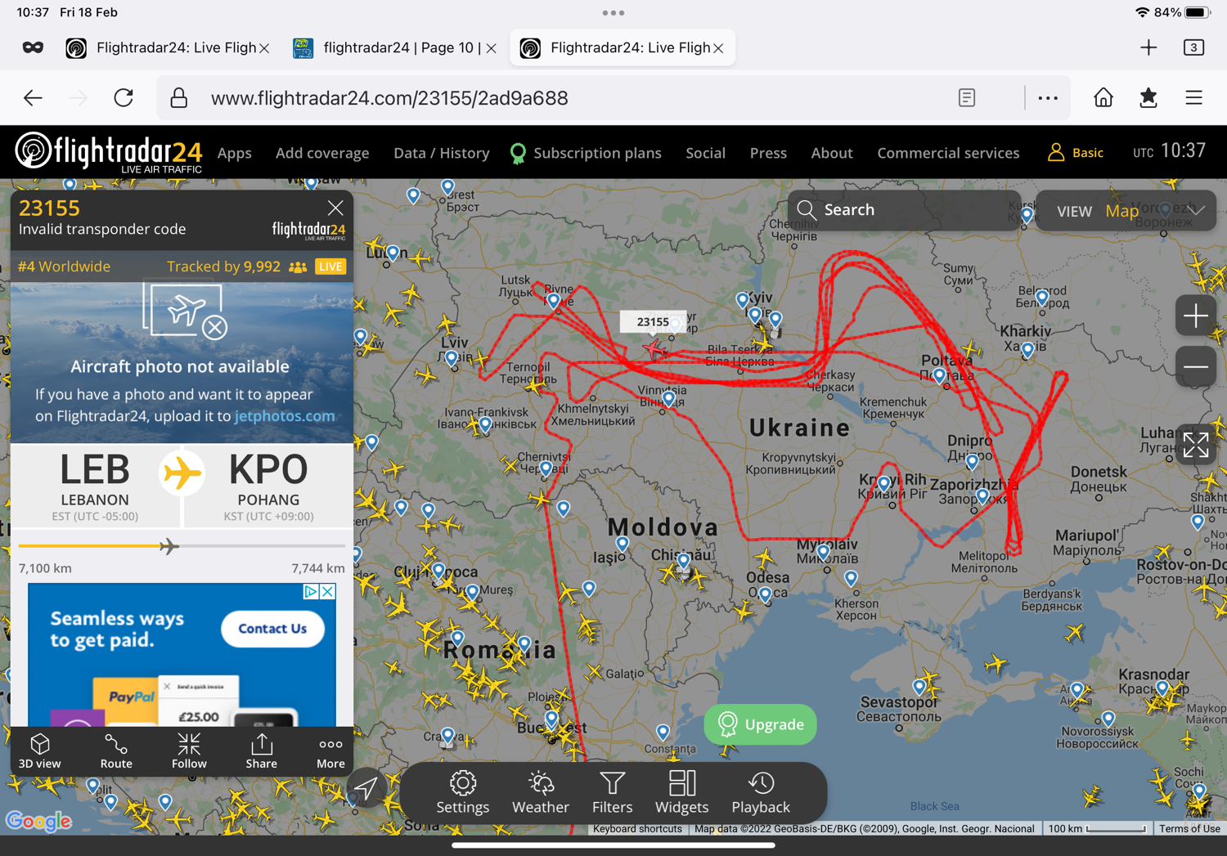Open the Social menu
The image size is (1227, 856).
tap(705, 153)
